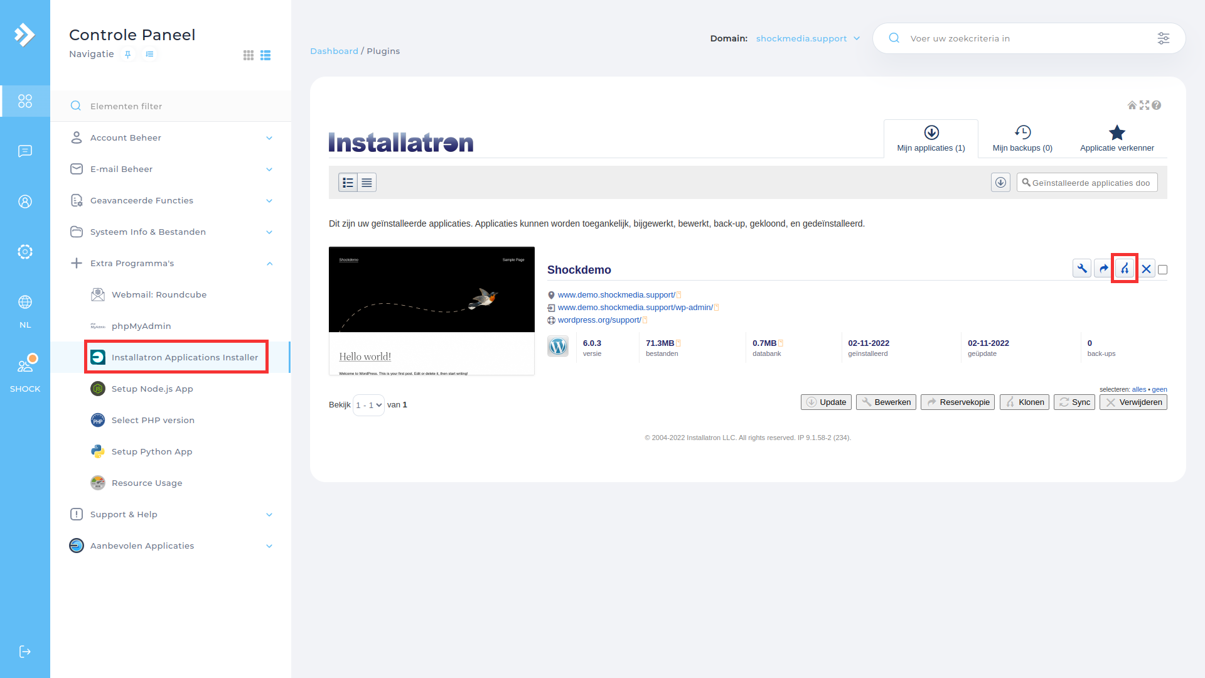Click the clone icon for Shockdemo
Viewport: 1205px width, 678px height.
click(1125, 268)
